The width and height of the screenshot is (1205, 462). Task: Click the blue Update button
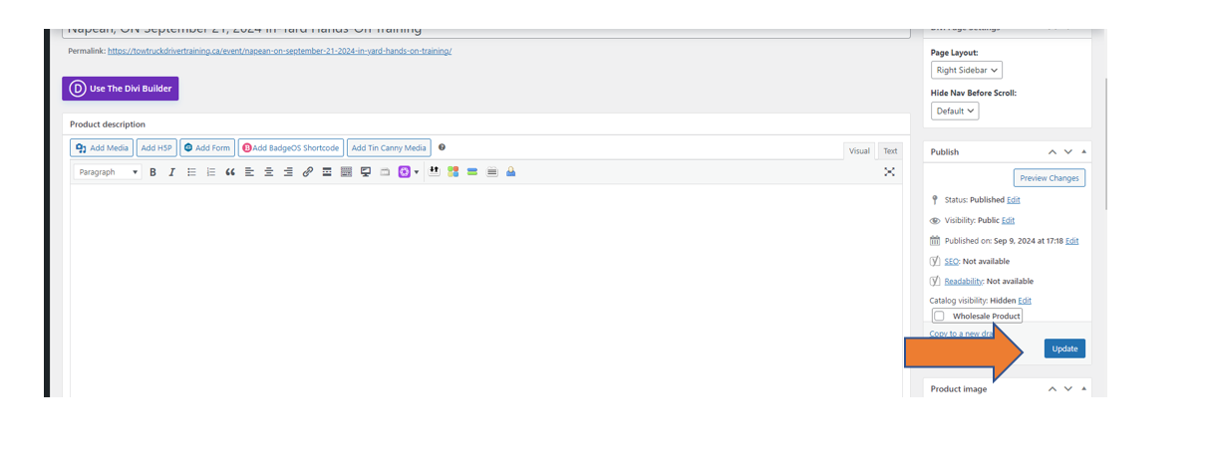1064,348
